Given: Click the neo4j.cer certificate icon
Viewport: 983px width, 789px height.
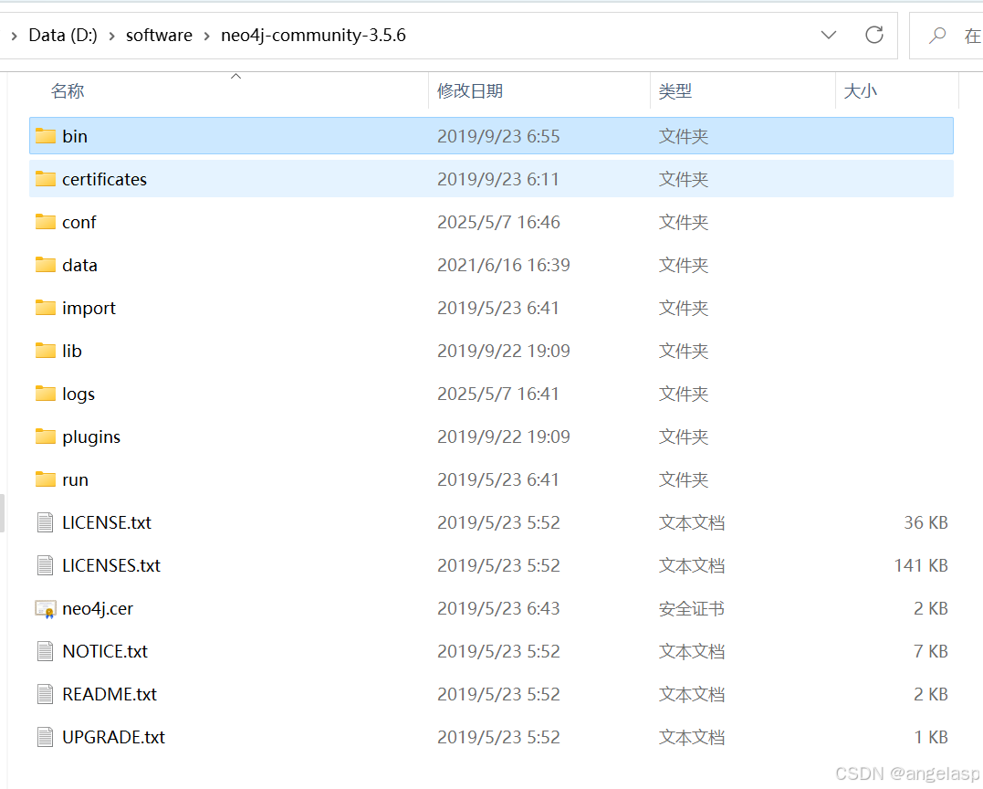Looking at the screenshot, I should tap(45, 608).
